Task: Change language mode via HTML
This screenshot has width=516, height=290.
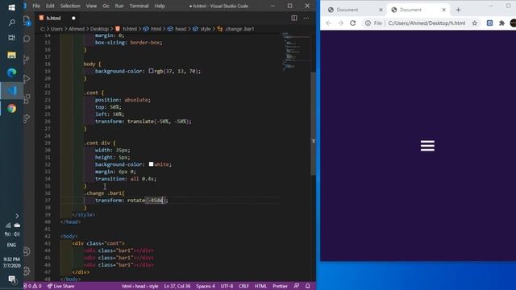Action: (x=260, y=286)
